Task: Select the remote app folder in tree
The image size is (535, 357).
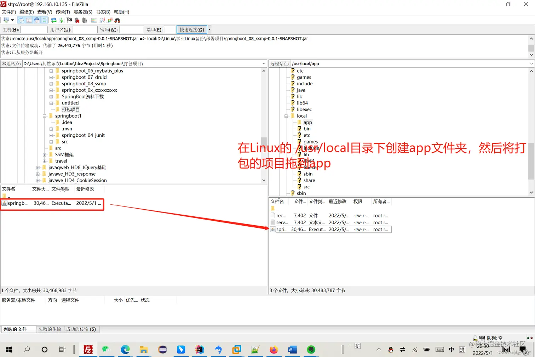Action: click(307, 122)
